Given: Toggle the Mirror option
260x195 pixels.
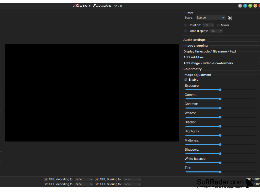Looking at the screenshot, I should [218, 25].
